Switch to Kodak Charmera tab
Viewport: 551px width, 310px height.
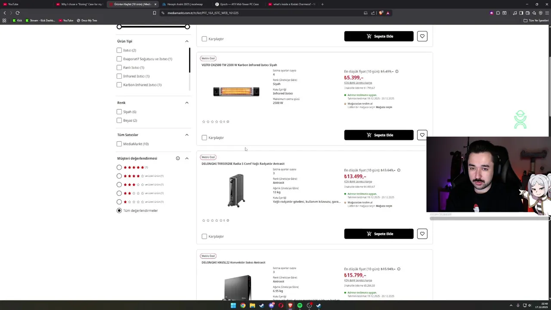click(x=291, y=4)
